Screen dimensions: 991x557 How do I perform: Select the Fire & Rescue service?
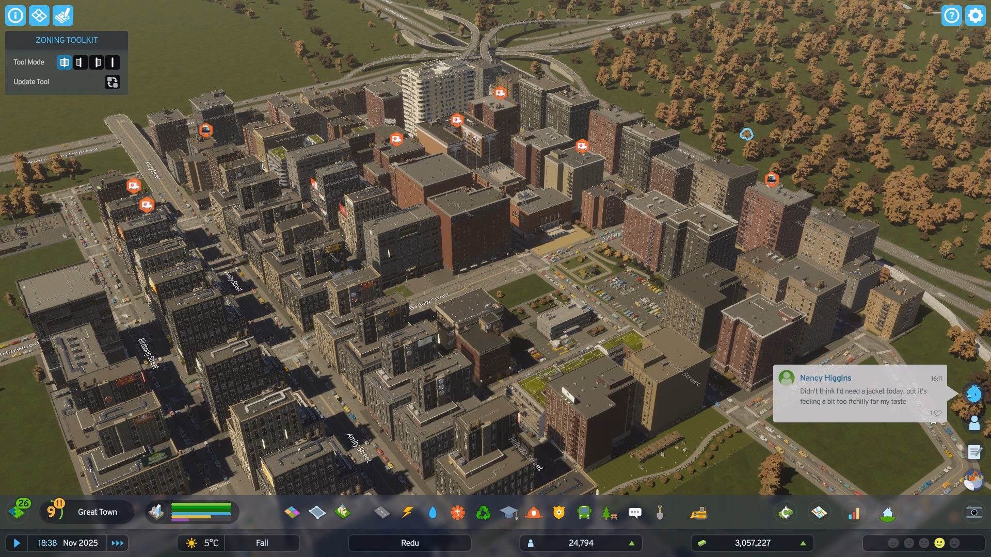click(533, 513)
